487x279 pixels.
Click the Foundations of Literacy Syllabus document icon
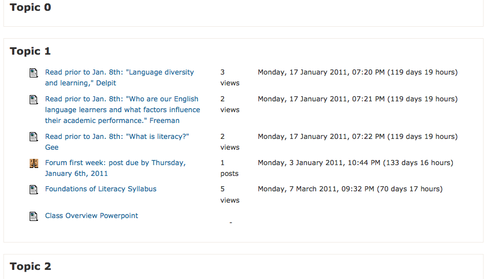[34, 190]
